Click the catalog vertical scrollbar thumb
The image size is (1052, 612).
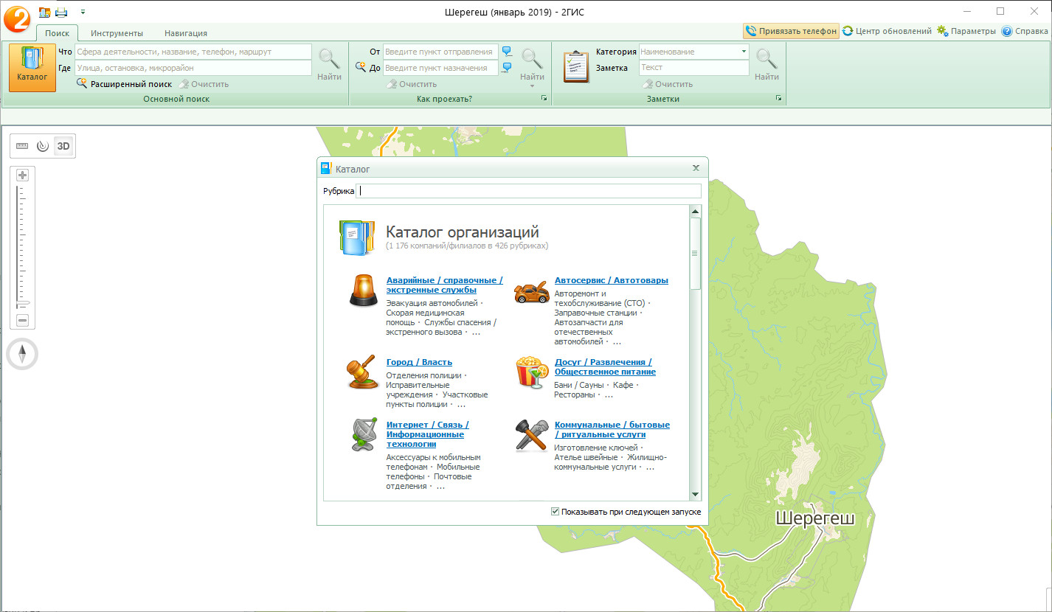pos(695,253)
